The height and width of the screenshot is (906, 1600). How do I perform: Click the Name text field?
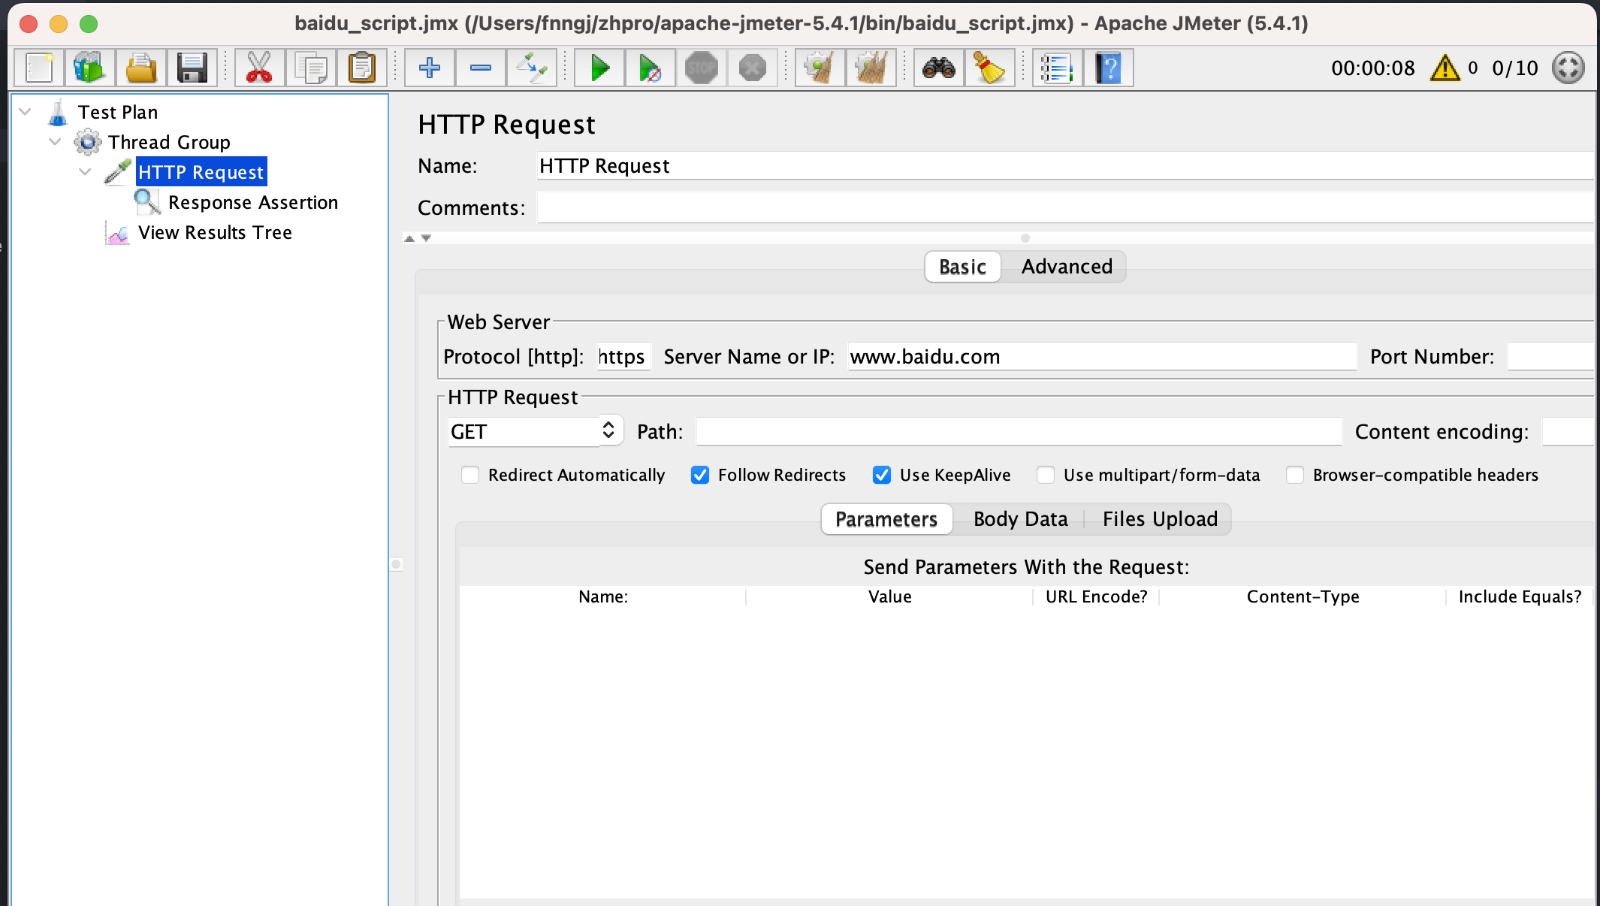click(1065, 166)
